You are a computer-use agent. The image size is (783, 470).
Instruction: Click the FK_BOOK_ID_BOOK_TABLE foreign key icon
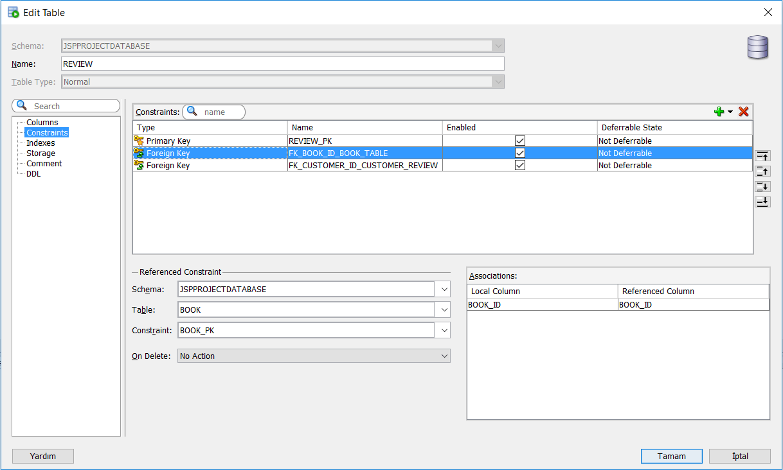[x=139, y=153]
